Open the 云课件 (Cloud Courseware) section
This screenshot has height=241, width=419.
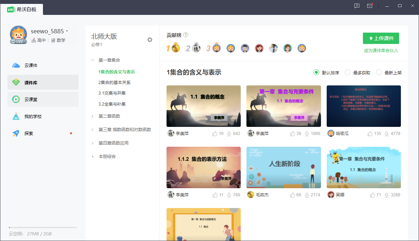[x=28, y=65]
